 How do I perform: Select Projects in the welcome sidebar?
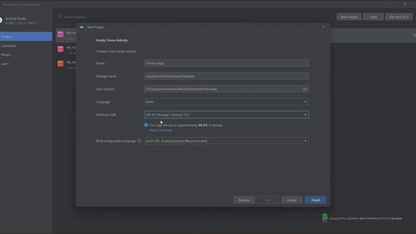[26, 36]
